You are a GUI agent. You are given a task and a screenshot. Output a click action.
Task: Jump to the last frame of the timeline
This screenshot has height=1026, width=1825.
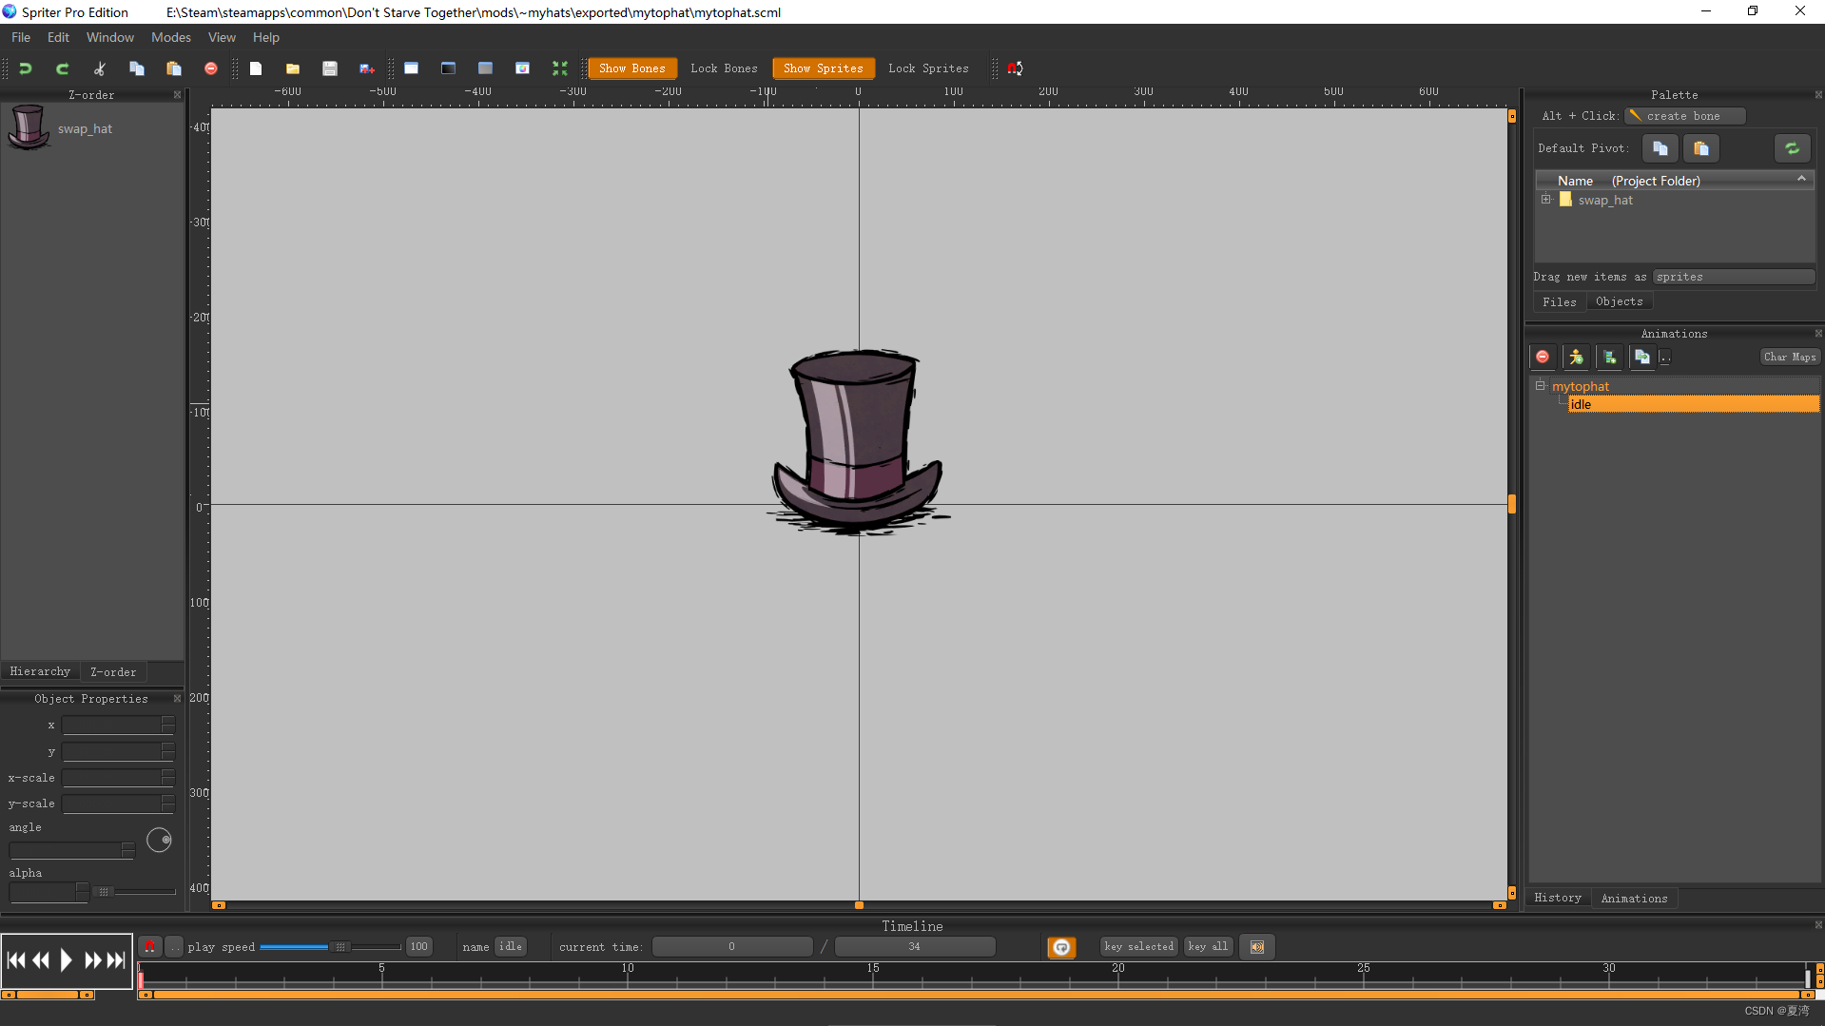coord(116,960)
